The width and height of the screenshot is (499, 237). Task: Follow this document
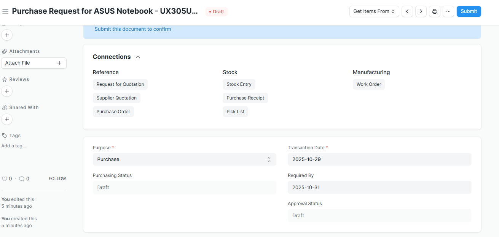[x=57, y=179]
